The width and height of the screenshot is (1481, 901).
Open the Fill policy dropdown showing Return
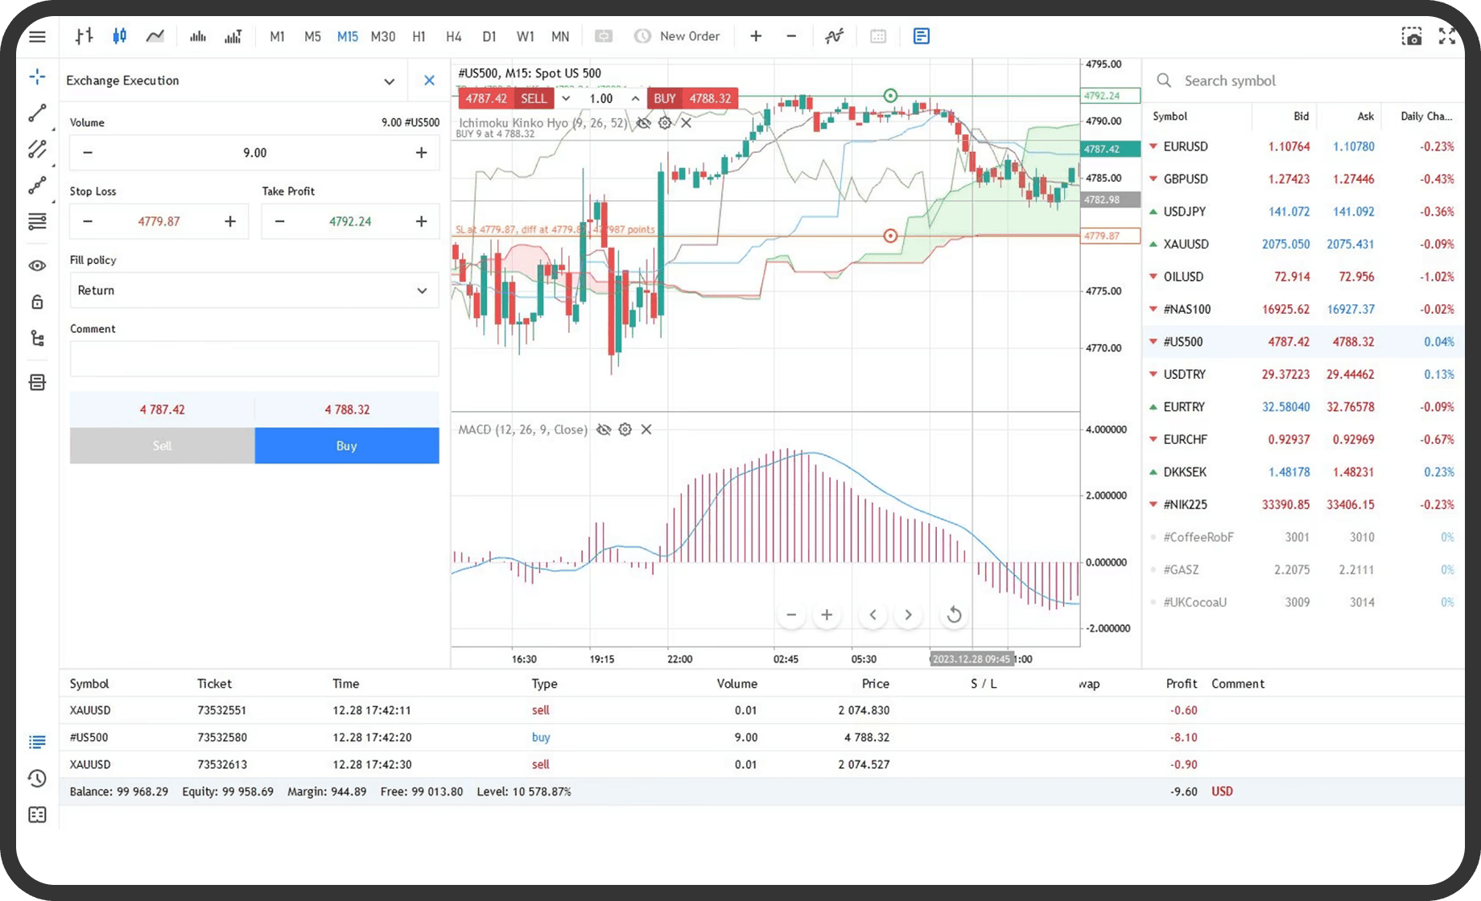(254, 290)
